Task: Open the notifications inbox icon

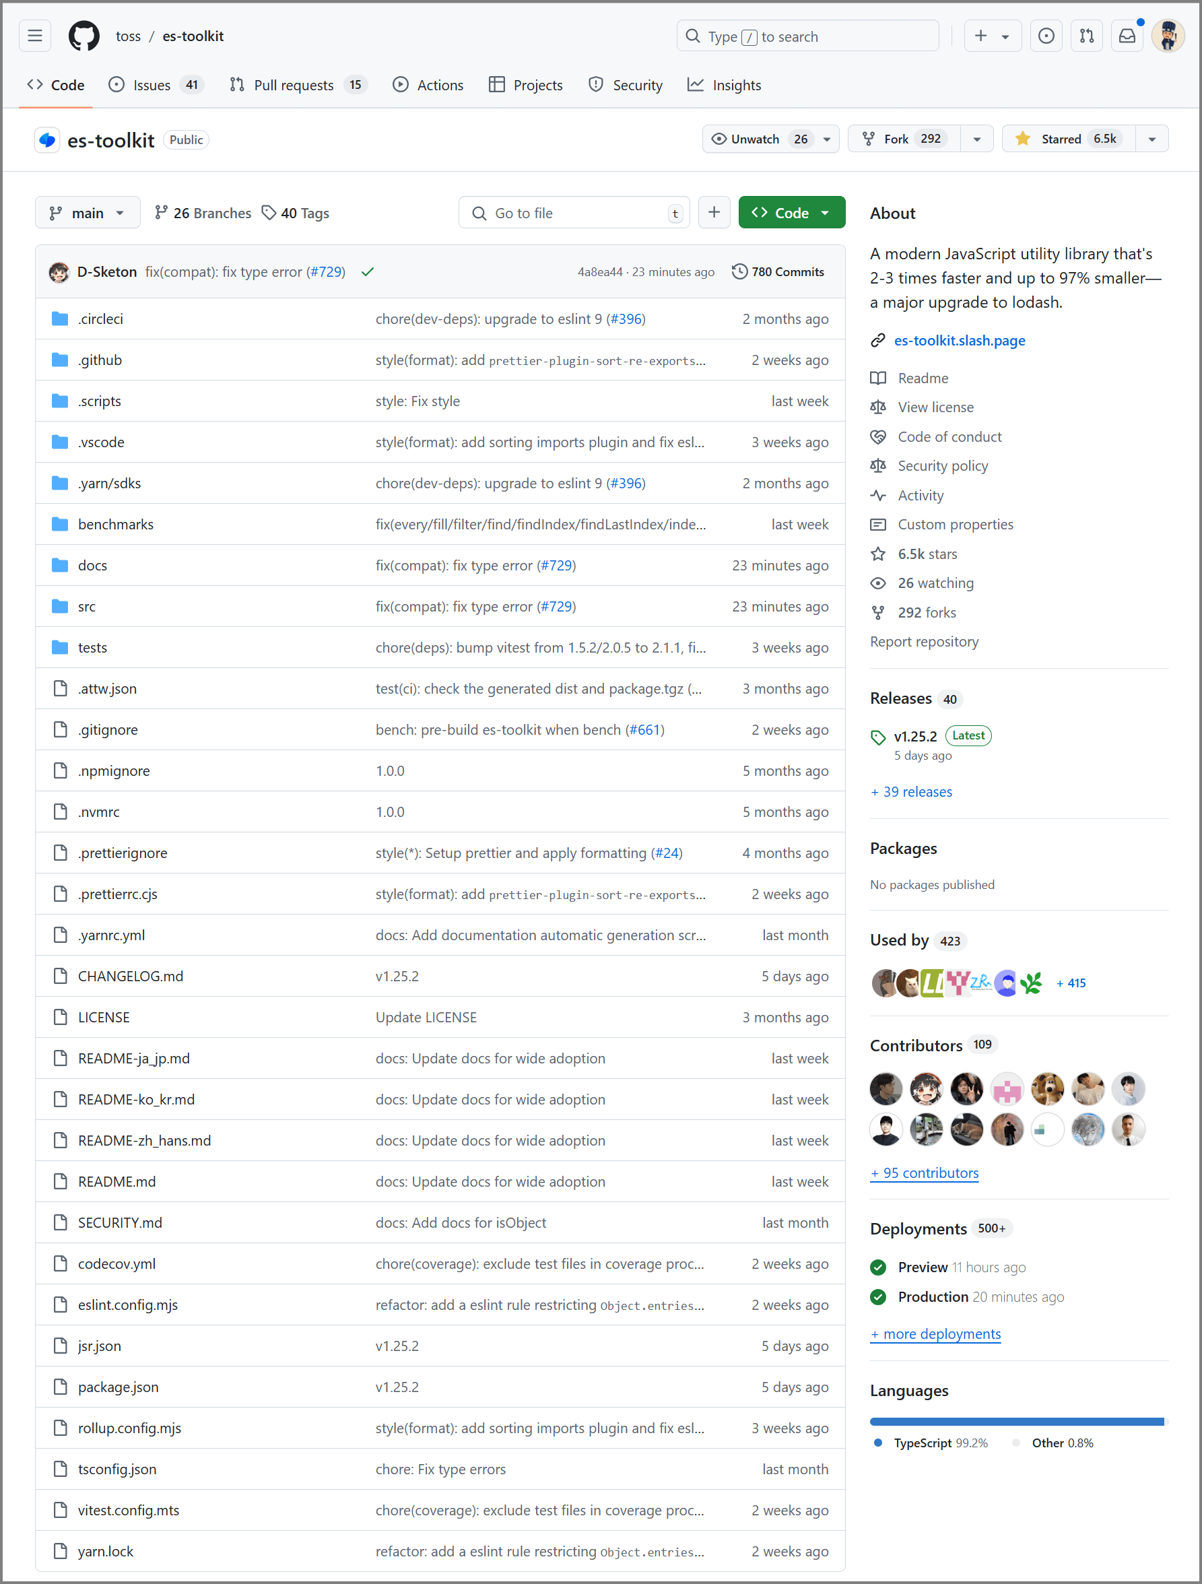Action: tap(1127, 36)
